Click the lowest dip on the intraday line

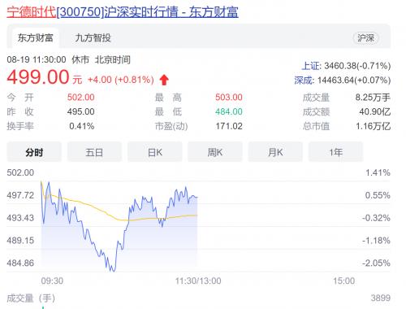tap(113, 270)
